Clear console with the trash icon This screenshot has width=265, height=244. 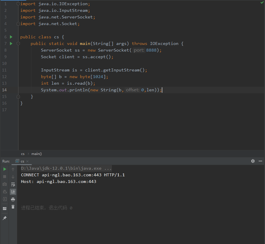click(13, 207)
